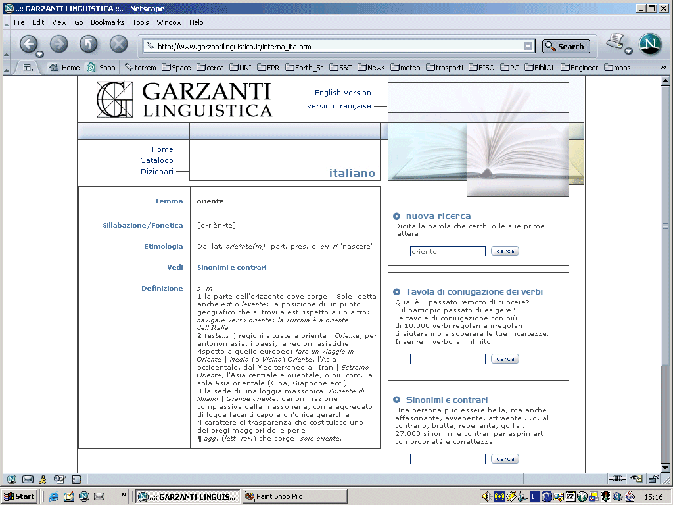Open the View menu
This screenshot has height=505, width=673.
tap(59, 22)
